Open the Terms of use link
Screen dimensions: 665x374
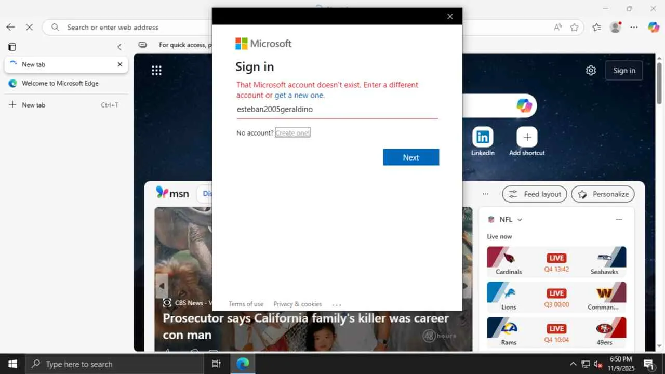click(x=246, y=304)
